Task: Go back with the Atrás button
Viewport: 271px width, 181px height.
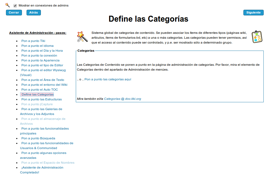Action: coord(34,12)
